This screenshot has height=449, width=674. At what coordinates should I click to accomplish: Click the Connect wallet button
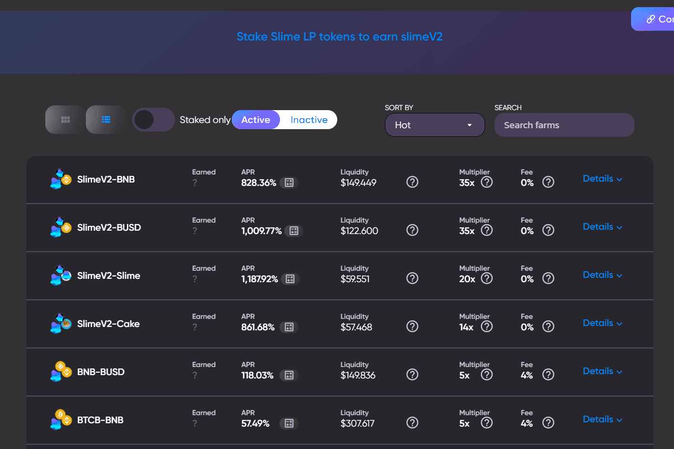[659, 19]
